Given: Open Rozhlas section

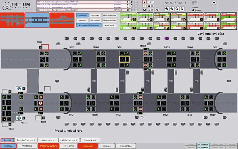Looking at the screenshot, I should (x=107, y=146).
